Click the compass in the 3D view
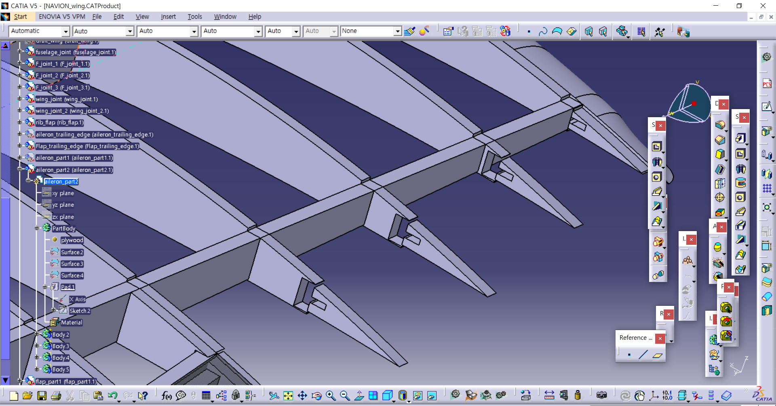 coord(690,103)
